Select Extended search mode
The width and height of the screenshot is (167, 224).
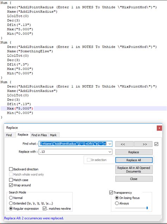pos(31,203)
